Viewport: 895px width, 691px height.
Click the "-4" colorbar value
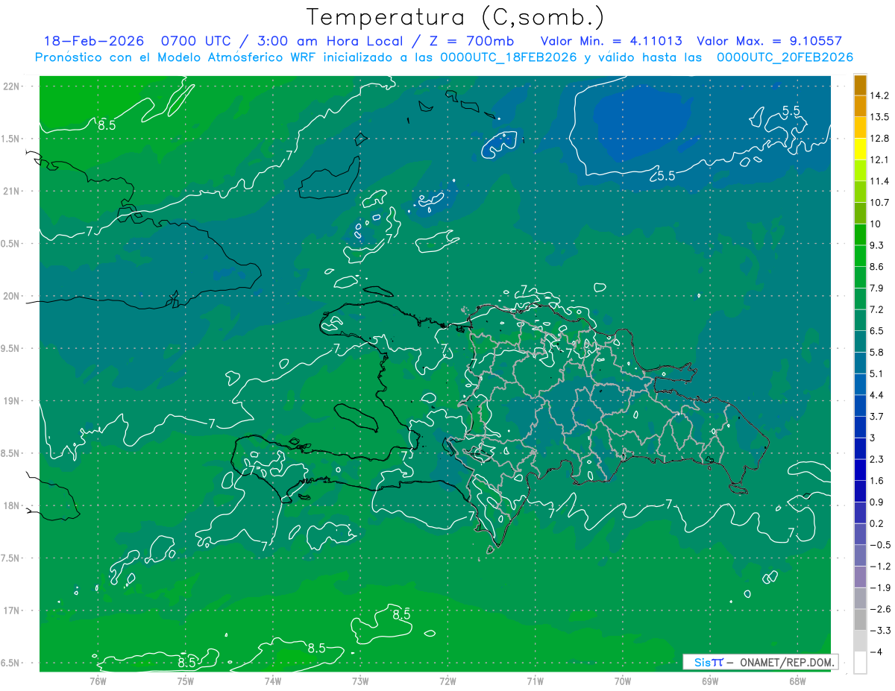tap(876, 651)
